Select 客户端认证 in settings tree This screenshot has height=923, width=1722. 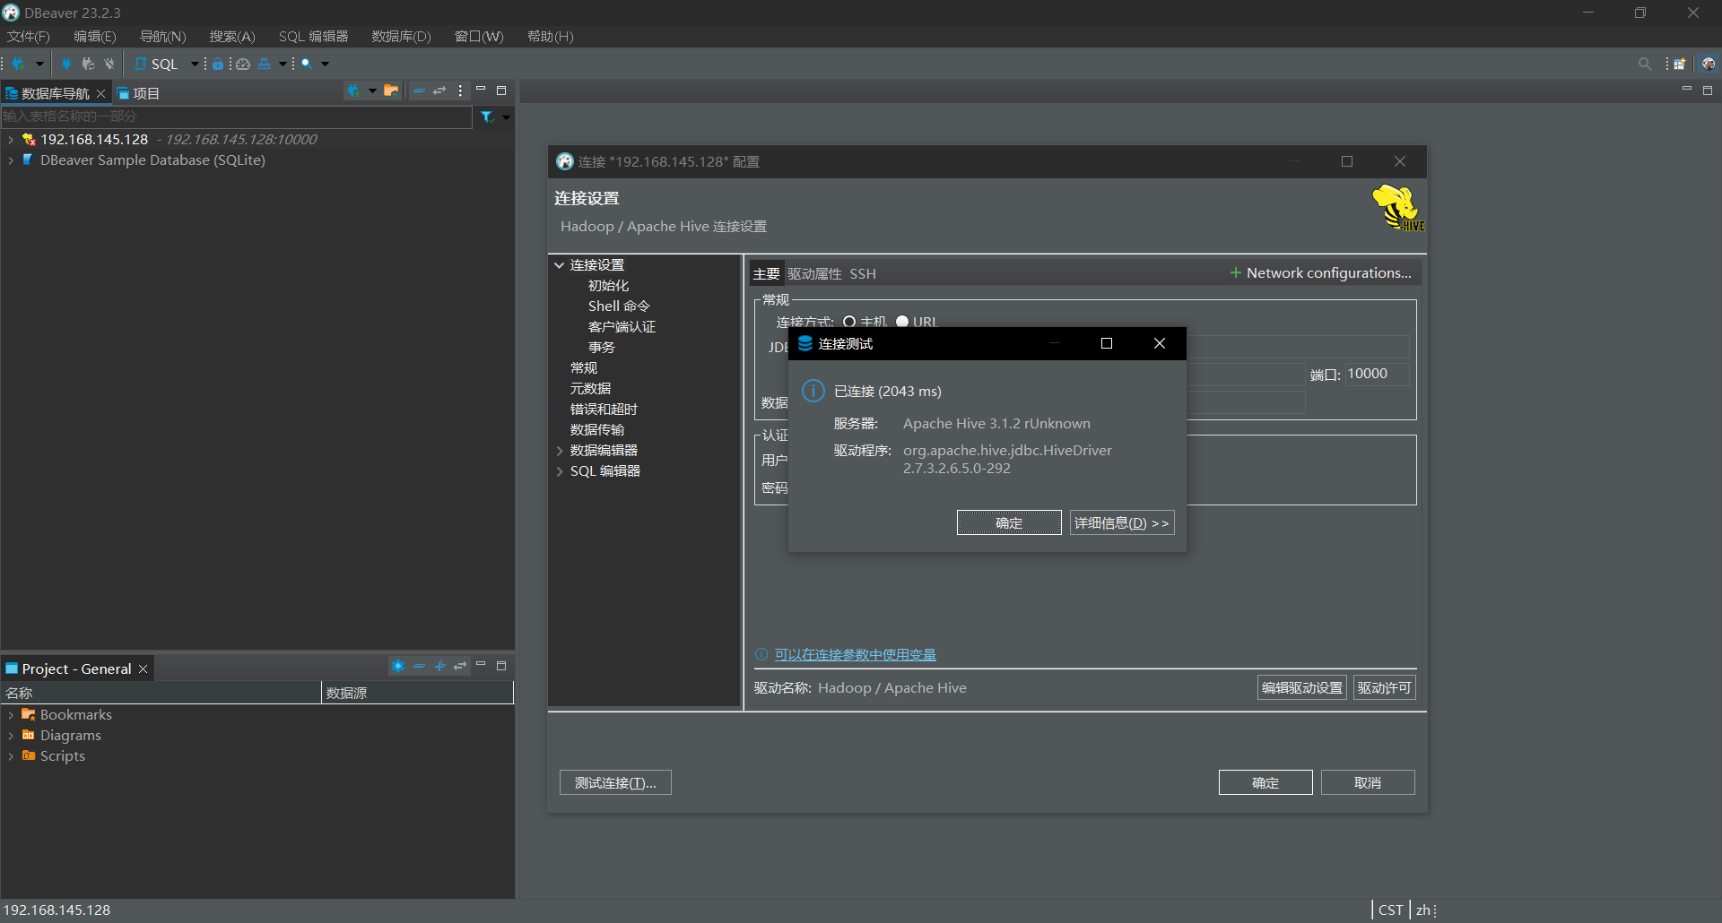(622, 327)
